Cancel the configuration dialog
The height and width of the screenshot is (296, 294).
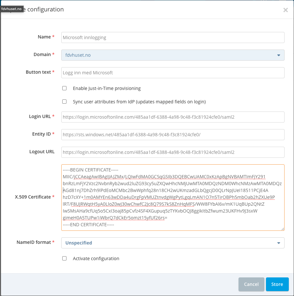click(251, 284)
